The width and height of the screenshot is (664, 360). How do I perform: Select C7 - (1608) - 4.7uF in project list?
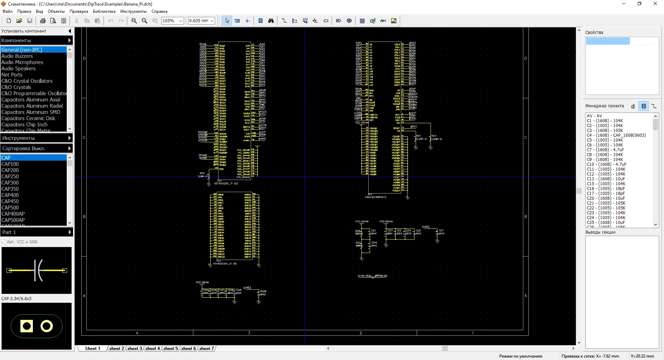tap(619, 150)
